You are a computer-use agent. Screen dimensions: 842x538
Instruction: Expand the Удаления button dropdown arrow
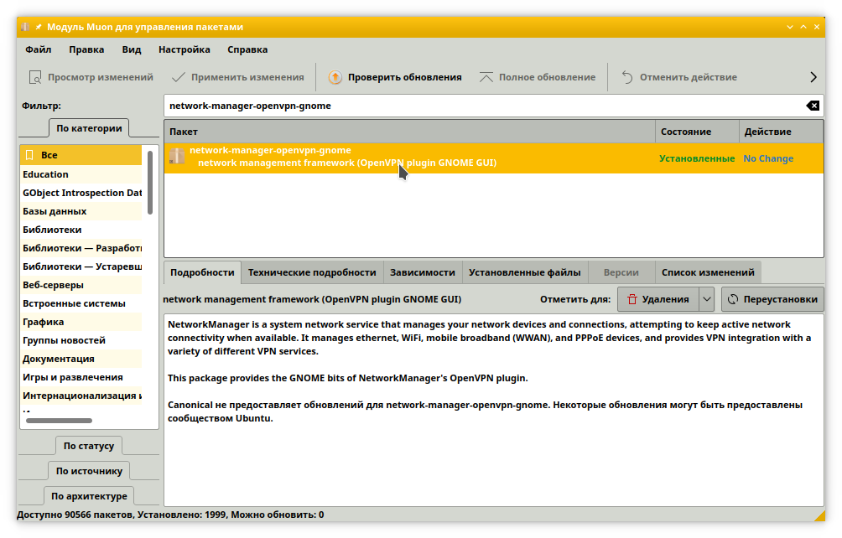(707, 299)
